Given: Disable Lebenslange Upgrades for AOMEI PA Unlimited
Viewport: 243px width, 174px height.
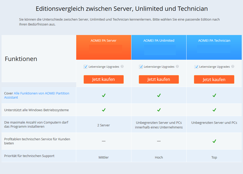Looking at the screenshot, I should coord(141,66).
